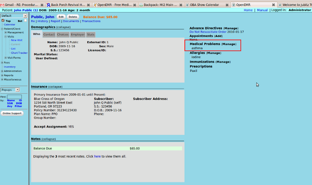Click the Edit button beside patient name
312x185 pixels.
tap(61, 17)
